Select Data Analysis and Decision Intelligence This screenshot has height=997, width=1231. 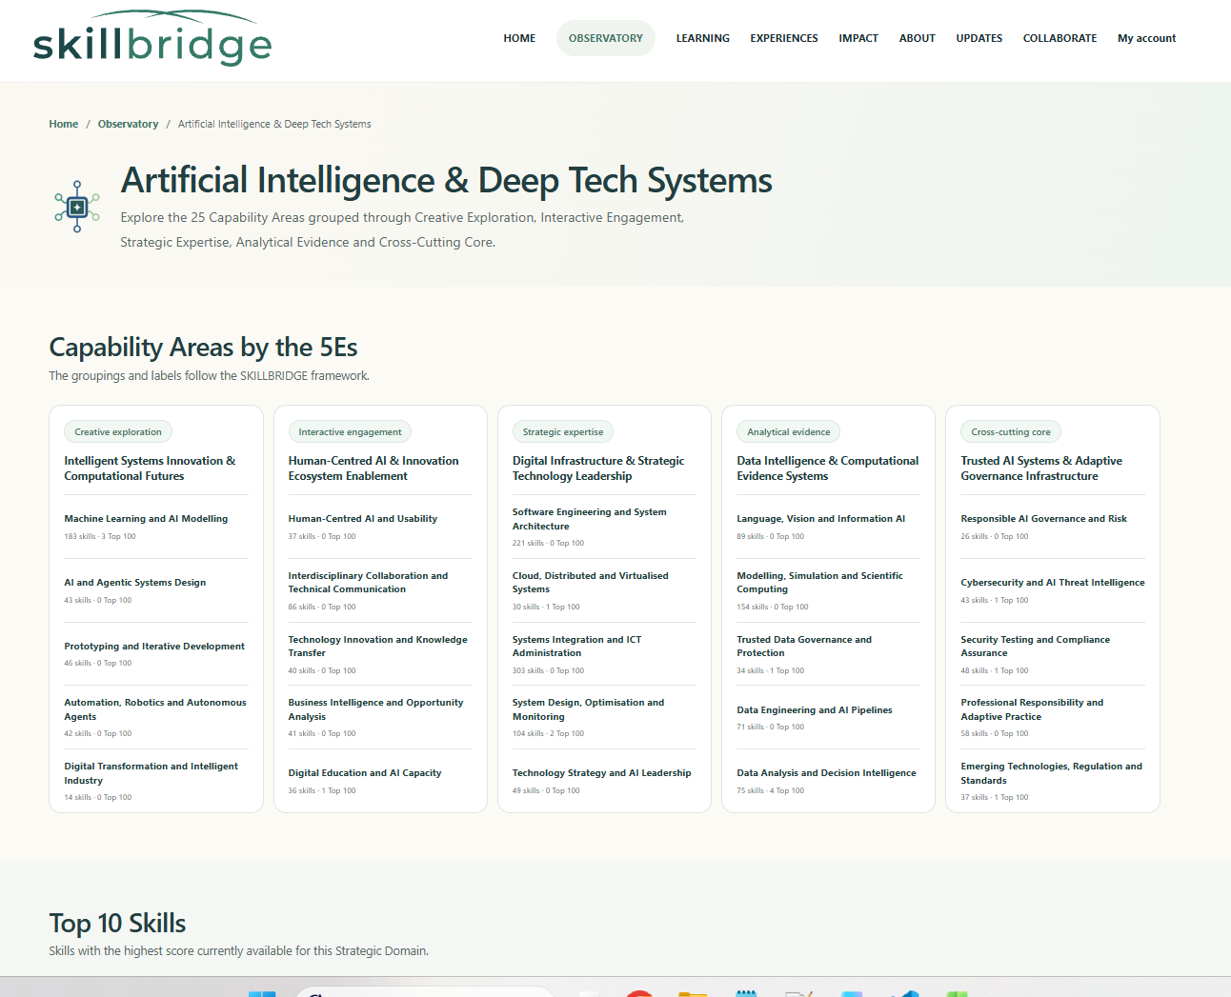point(827,773)
